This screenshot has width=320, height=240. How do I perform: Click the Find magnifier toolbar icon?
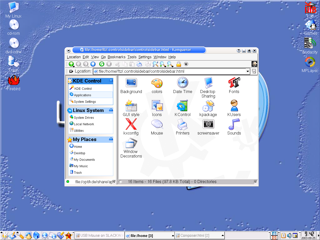[x=155, y=64]
